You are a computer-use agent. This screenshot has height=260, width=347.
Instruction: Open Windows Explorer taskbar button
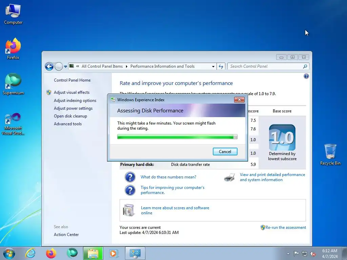point(93,253)
